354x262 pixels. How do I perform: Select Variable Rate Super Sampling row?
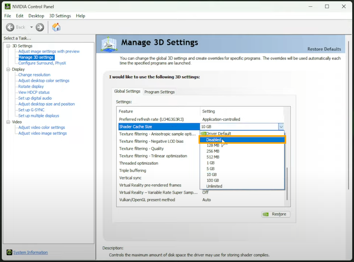(x=201, y=192)
